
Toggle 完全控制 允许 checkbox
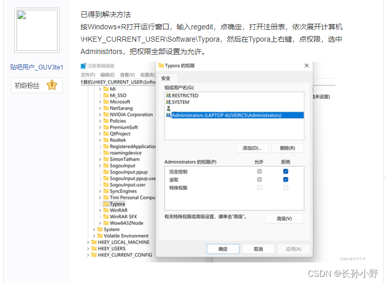pos(260,171)
